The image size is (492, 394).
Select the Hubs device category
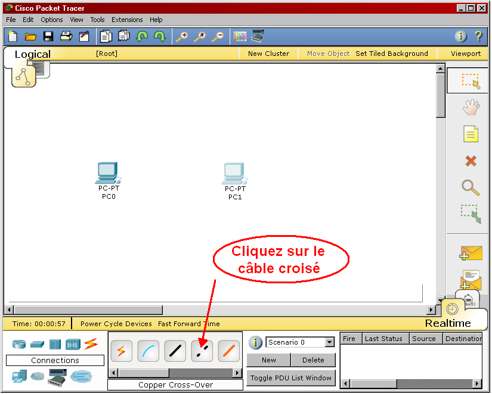pos(55,345)
